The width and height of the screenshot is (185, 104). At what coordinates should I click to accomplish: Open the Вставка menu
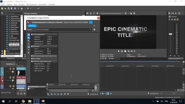tap(21, 4)
